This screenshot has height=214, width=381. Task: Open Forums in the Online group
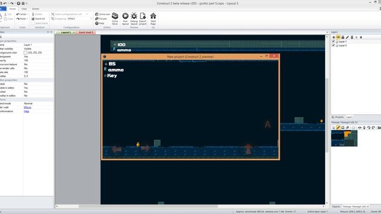click(101, 18)
